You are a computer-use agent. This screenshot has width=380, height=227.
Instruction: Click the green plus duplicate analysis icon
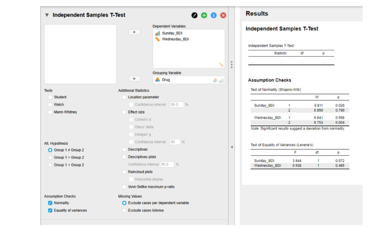[204, 15]
